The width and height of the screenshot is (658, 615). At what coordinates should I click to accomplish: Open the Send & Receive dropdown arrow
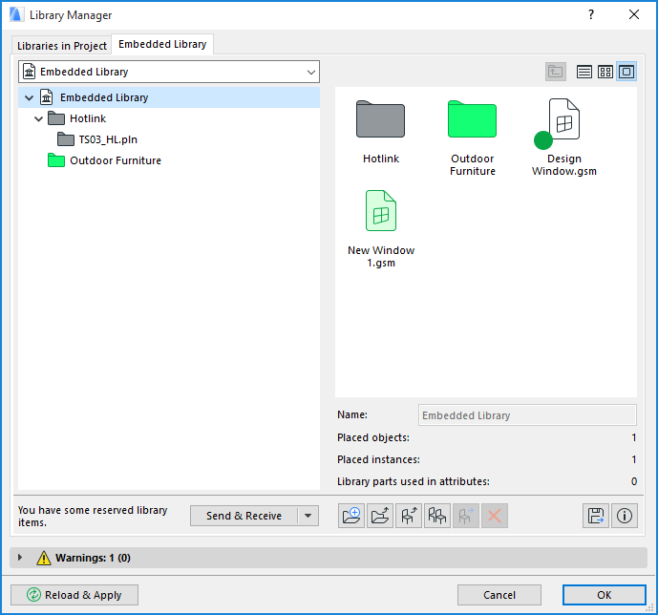(x=308, y=516)
